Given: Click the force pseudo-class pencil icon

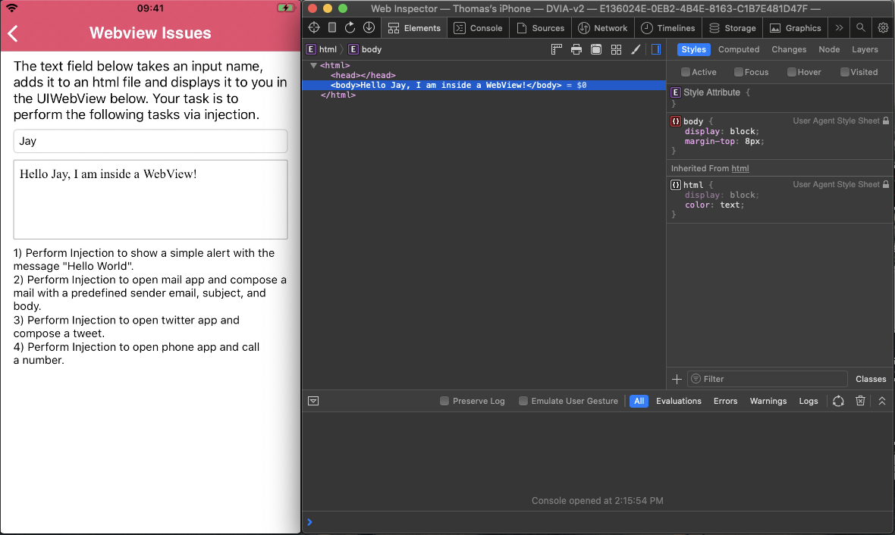Looking at the screenshot, I should pyautogui.click(x=636, y=49).
